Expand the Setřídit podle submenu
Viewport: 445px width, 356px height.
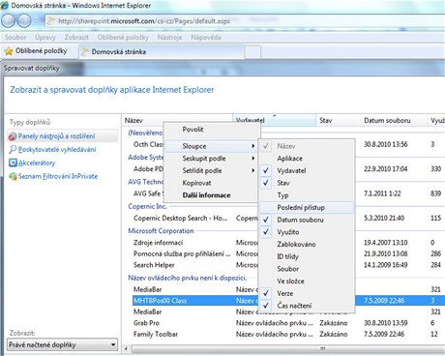coord(211,170)
